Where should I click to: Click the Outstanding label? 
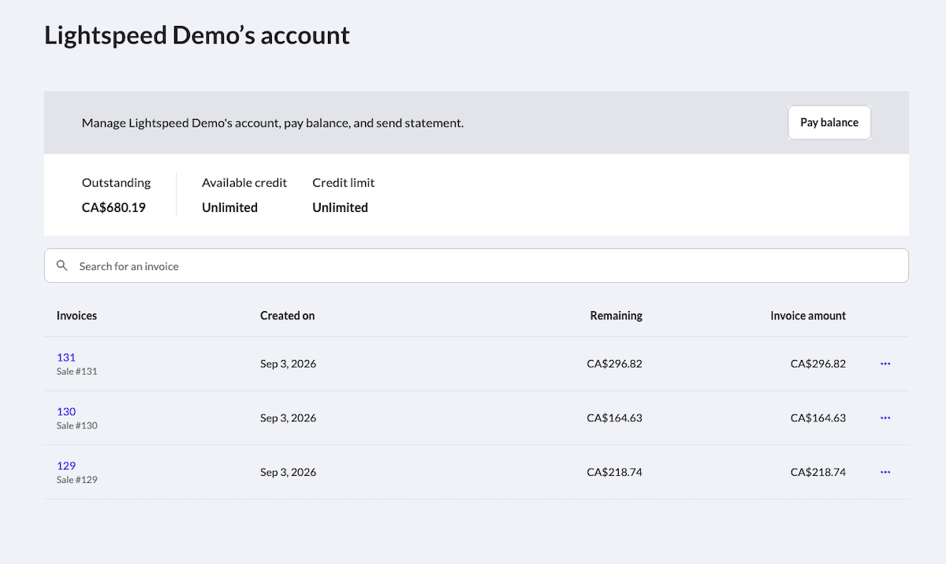(x=116, y=183)
